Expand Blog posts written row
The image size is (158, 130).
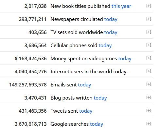pyautogui.click(x=149, y=98)
